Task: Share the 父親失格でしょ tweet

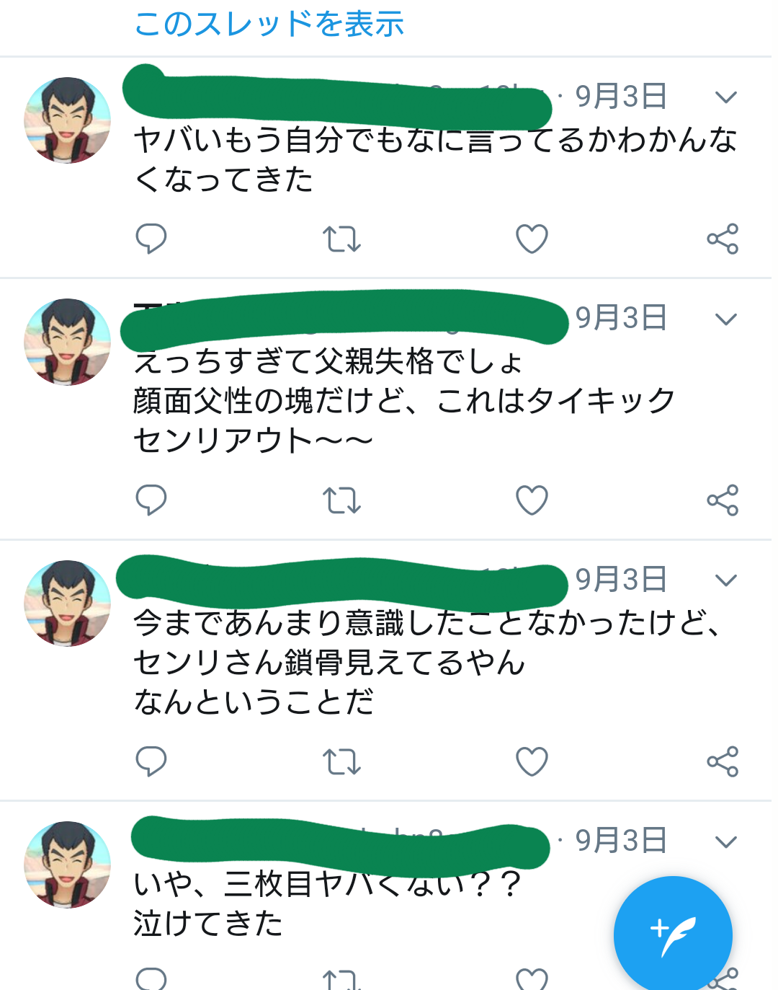Action: pyautogui.click(x=723, y=500)
